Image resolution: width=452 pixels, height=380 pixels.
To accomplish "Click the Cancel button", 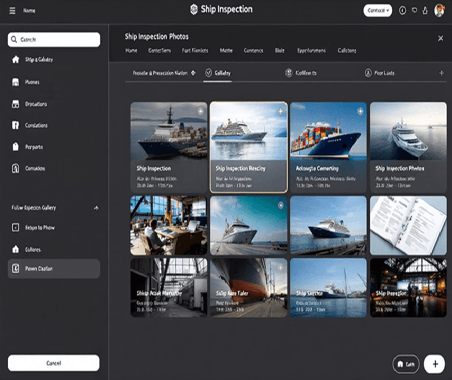I will 53,363.
